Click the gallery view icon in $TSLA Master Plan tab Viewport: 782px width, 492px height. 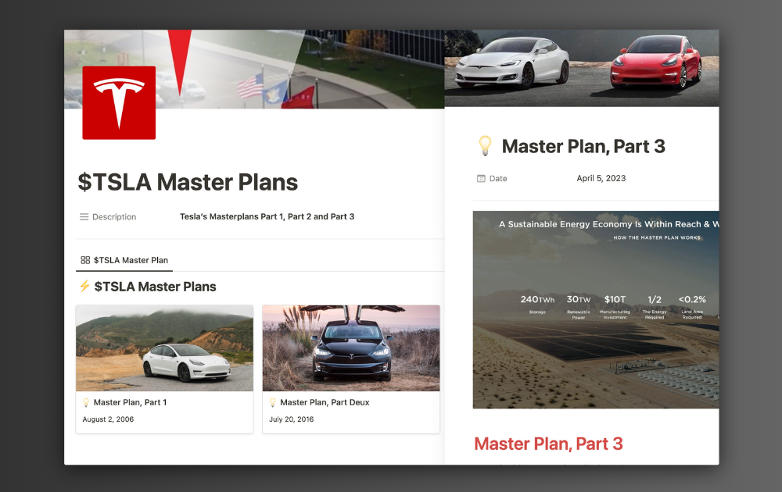click(85, 260)
